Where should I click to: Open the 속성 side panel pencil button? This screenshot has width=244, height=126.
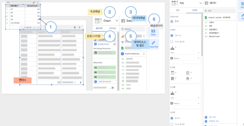click(x=242, y=16)
